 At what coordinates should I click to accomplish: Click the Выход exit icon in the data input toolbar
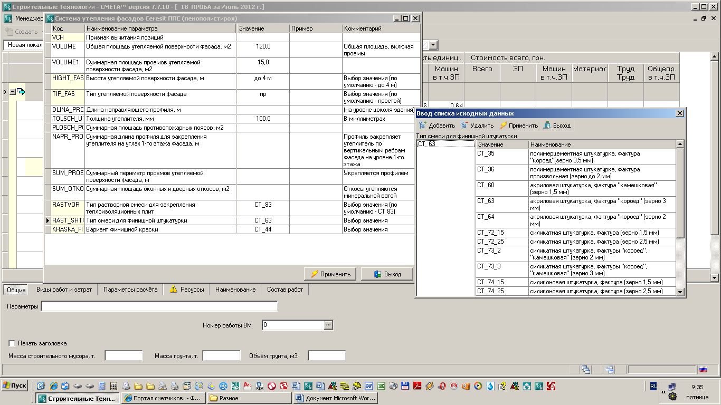pos(547,126)
